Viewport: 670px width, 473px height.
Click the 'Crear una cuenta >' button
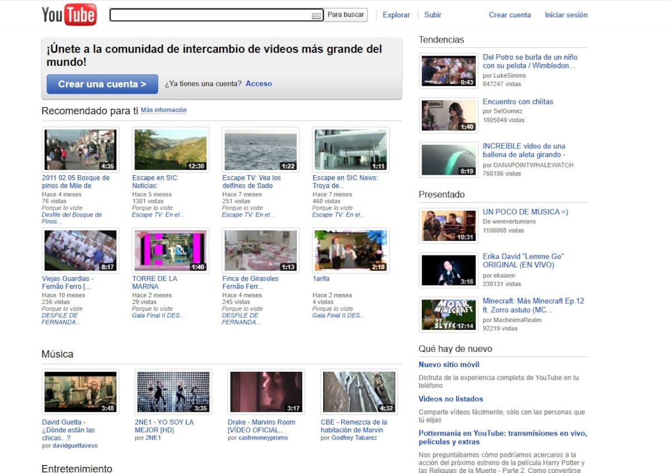coord(102,84)
